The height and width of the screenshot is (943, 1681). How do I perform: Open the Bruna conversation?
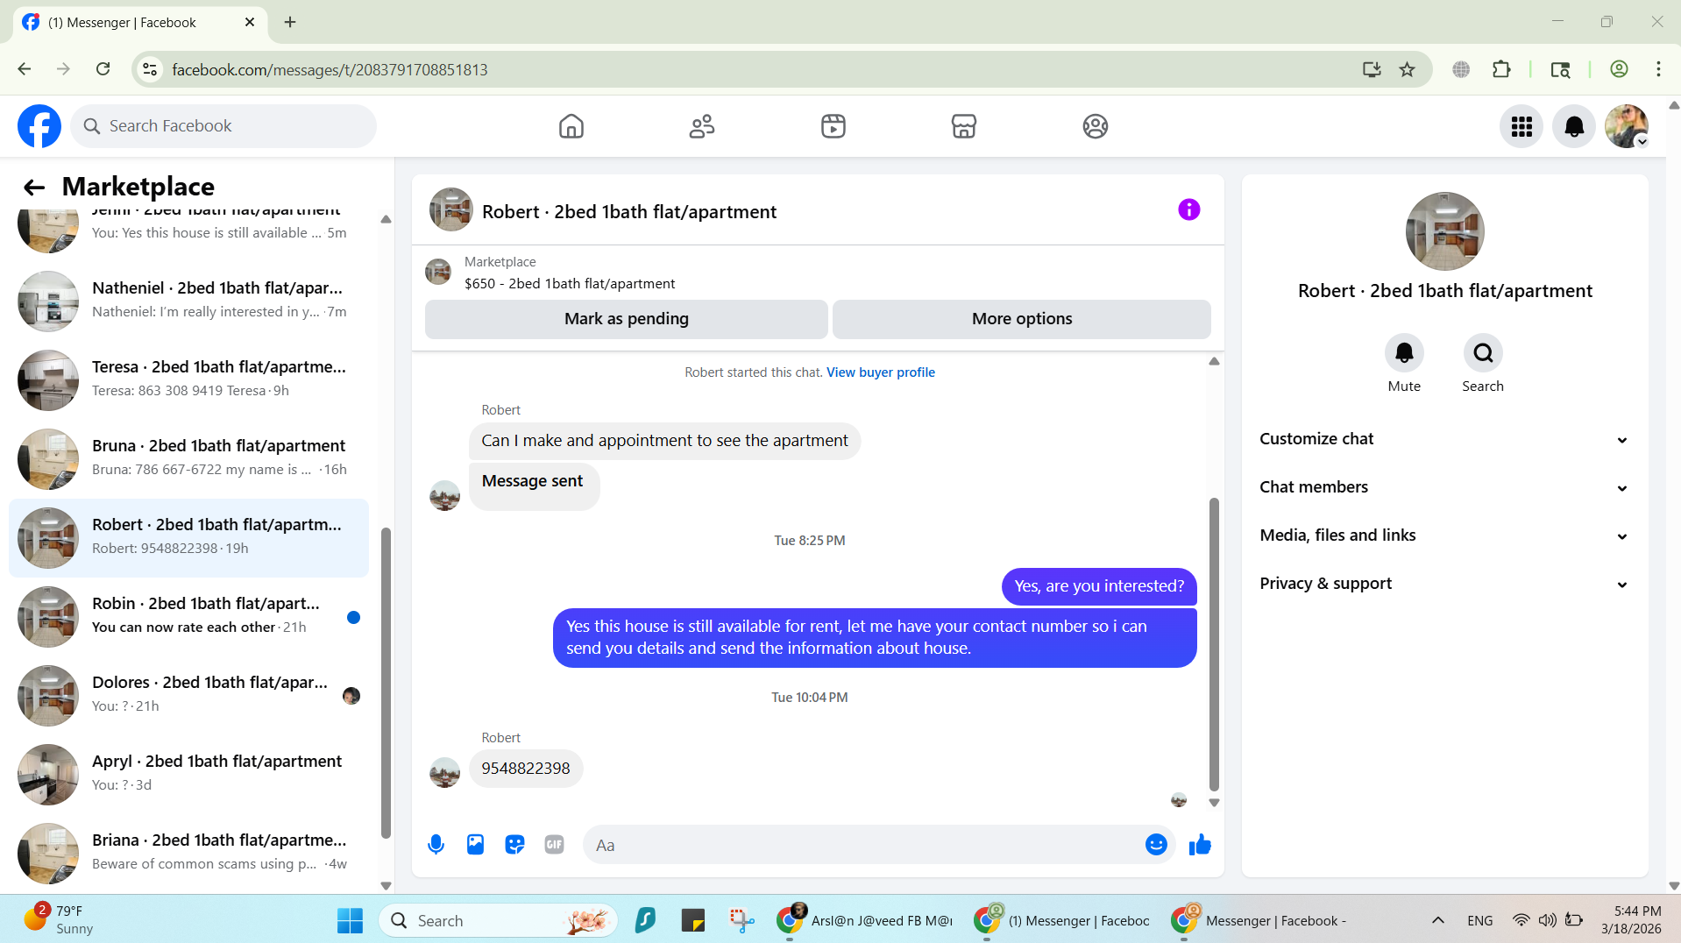tap(188, 458)
